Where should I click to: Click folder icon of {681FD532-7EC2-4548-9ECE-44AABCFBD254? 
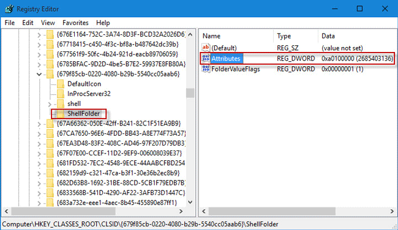[50, 163]
